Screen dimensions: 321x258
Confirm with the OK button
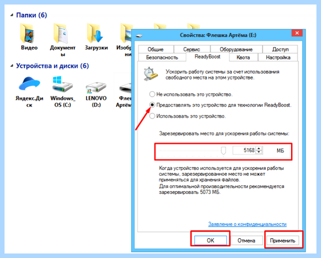click(x=210, y=240)
